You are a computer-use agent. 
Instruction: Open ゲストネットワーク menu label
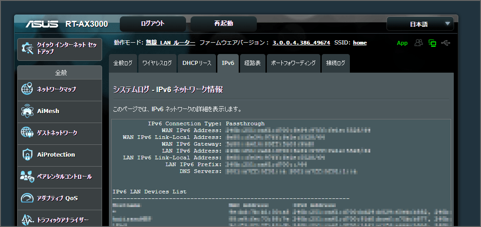(57, 133)
